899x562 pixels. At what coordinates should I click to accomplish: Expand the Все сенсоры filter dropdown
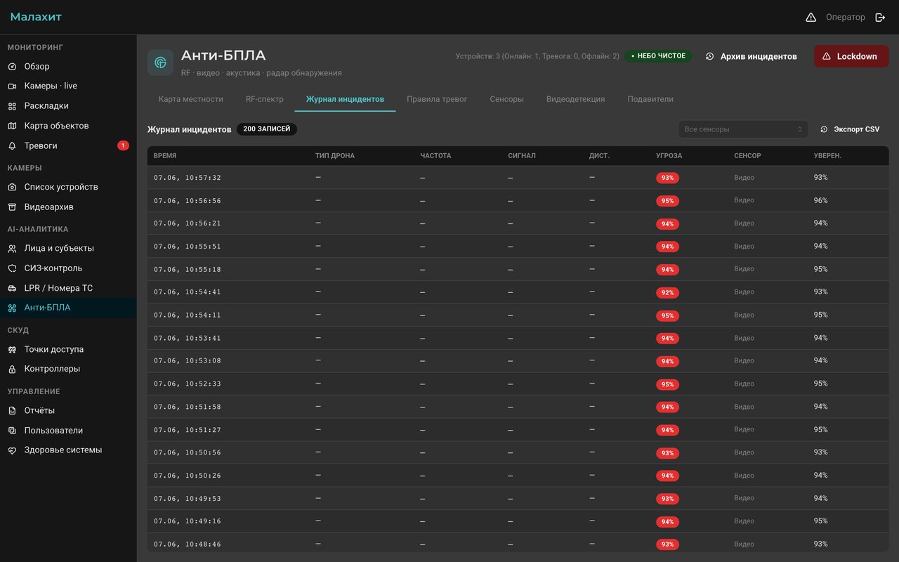[743, 129]
